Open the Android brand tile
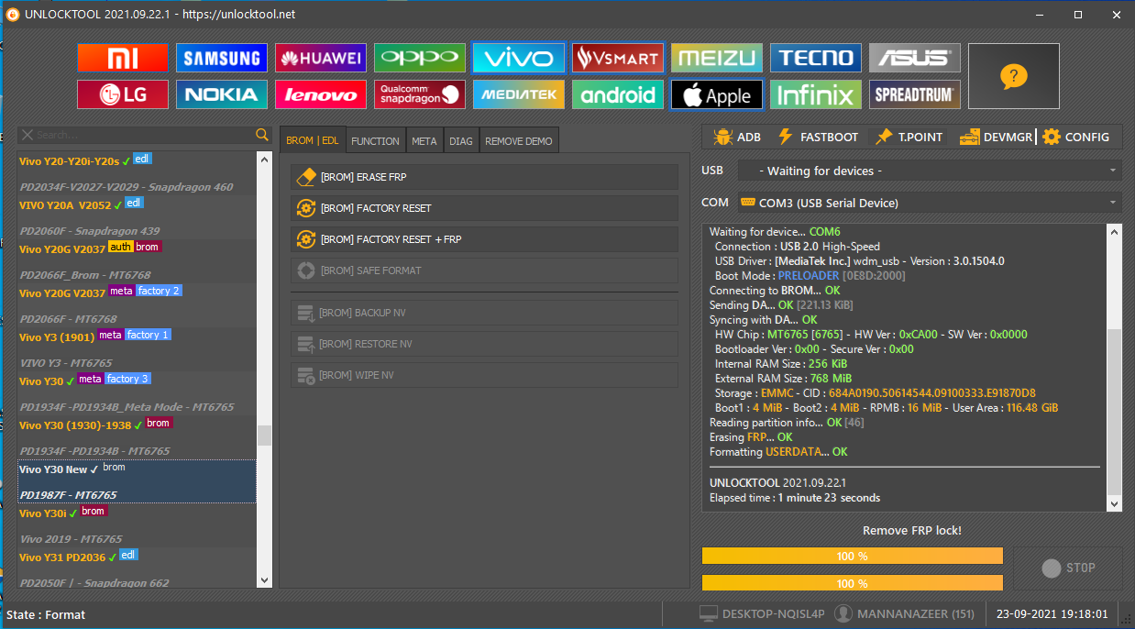 618,94
